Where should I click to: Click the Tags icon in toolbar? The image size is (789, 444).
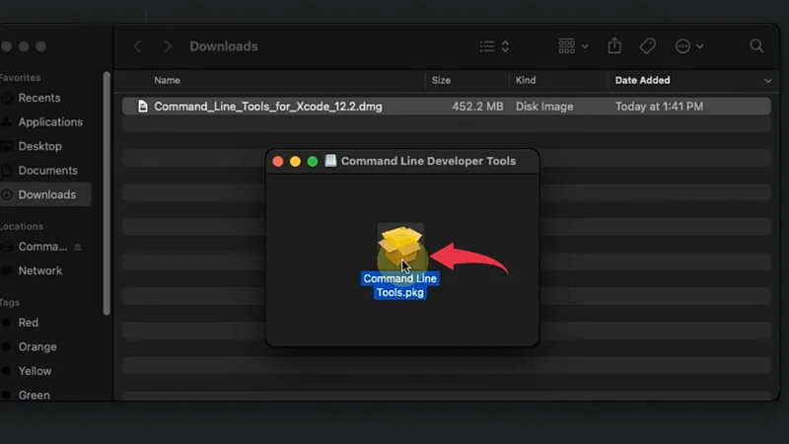coord(647,46)
